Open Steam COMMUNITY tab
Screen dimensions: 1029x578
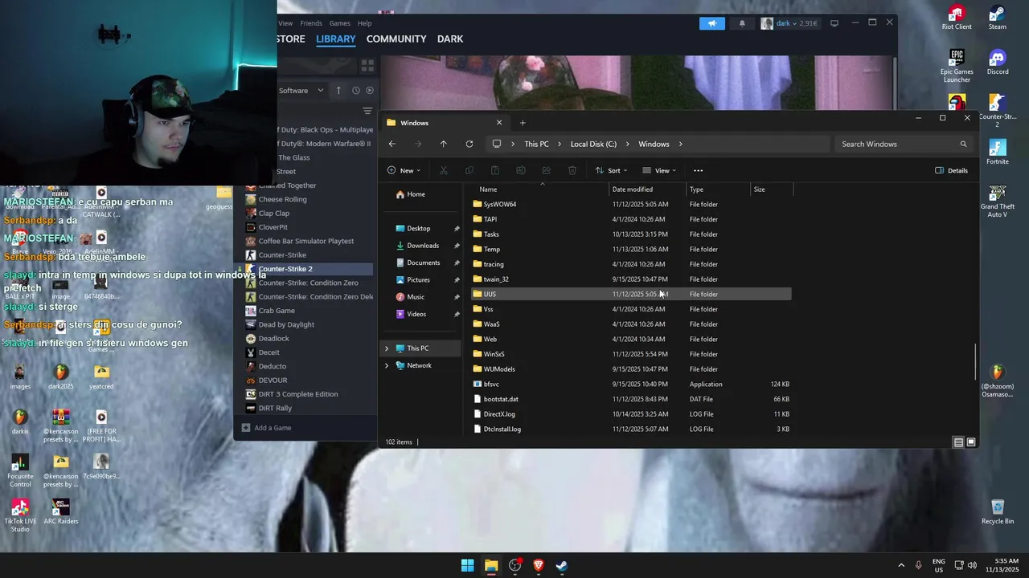[x=396, y=39]
